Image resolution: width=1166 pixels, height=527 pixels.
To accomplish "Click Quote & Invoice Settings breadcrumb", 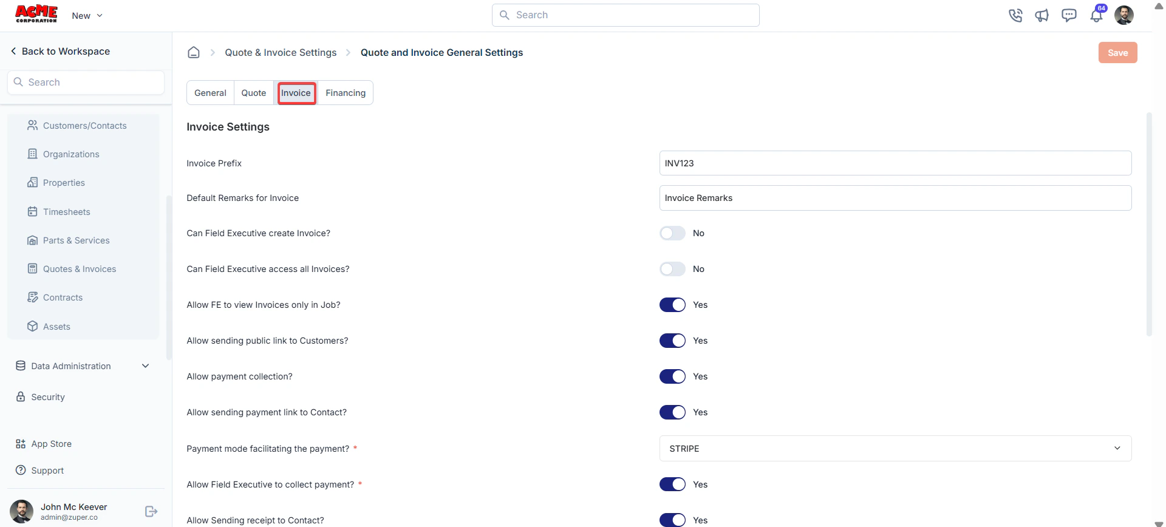I will tap(281, 52).
